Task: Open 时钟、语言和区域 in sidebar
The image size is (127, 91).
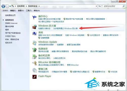Action: 12,39
